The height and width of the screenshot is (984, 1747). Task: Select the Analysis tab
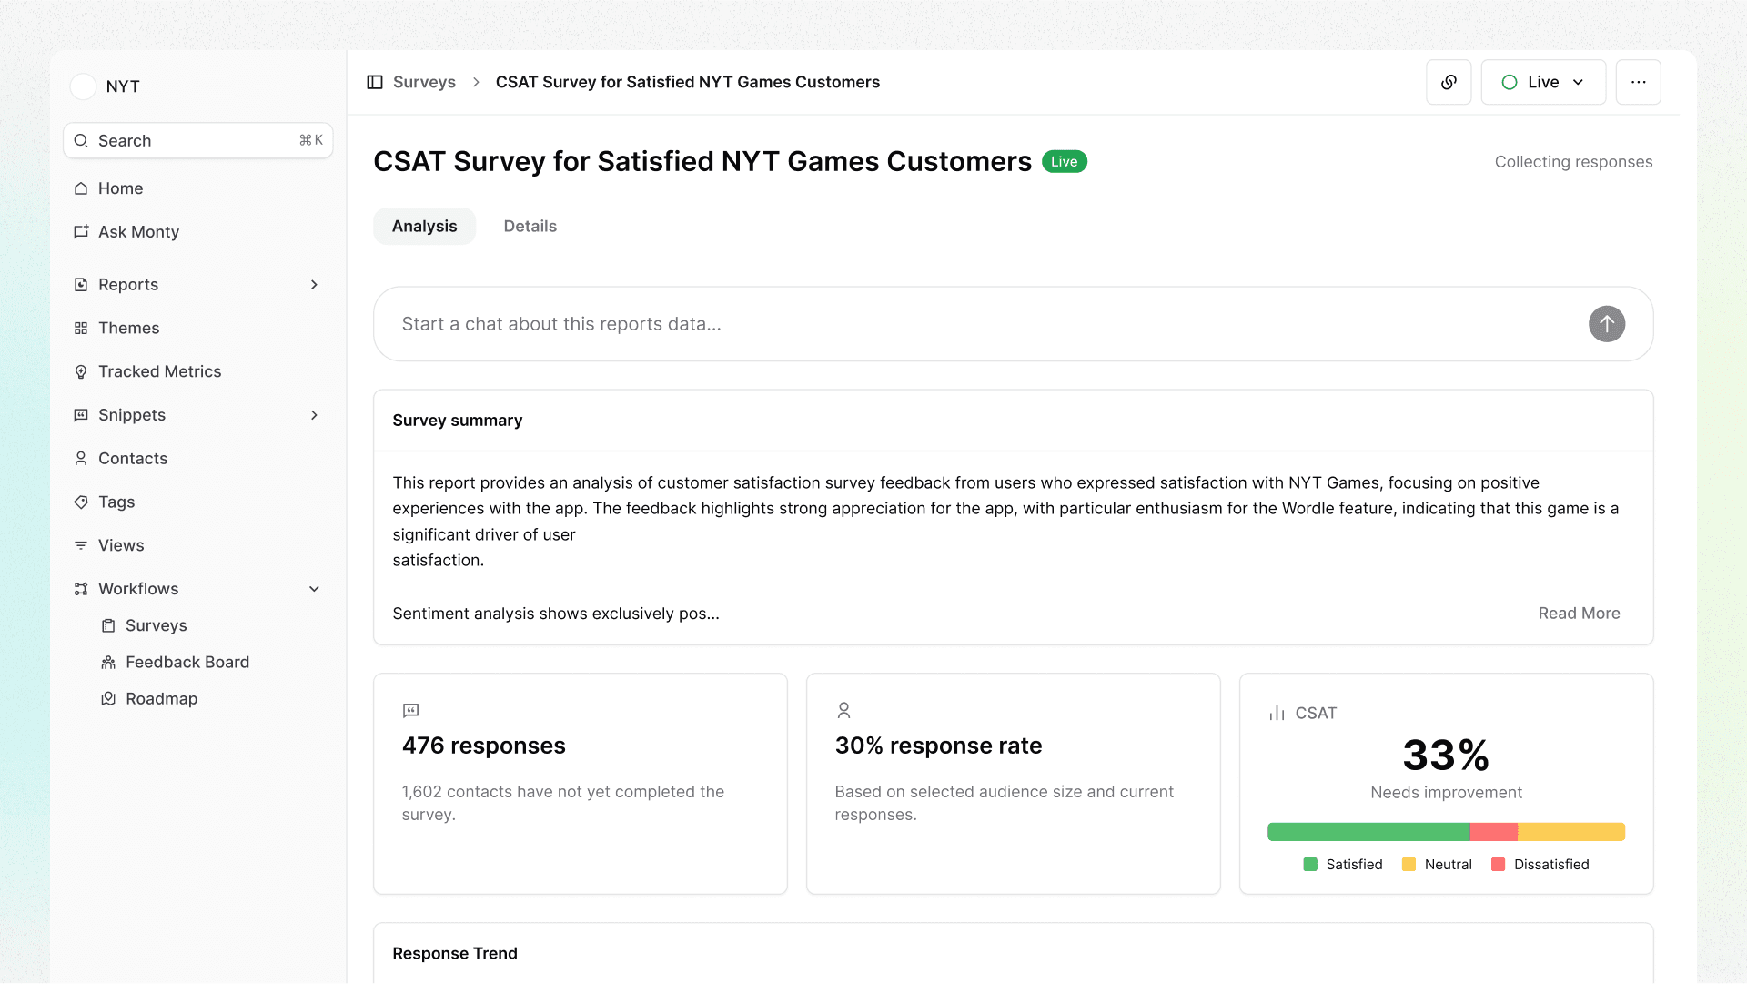tap(424, 226)
